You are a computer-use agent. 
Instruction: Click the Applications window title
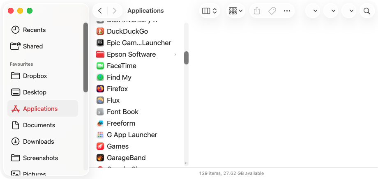coord(145,11)
